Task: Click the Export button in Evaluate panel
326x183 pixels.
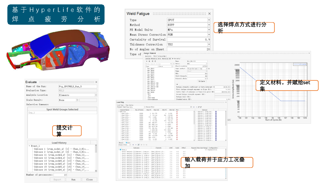Action: pyautogui.click(x=57, y=179)
